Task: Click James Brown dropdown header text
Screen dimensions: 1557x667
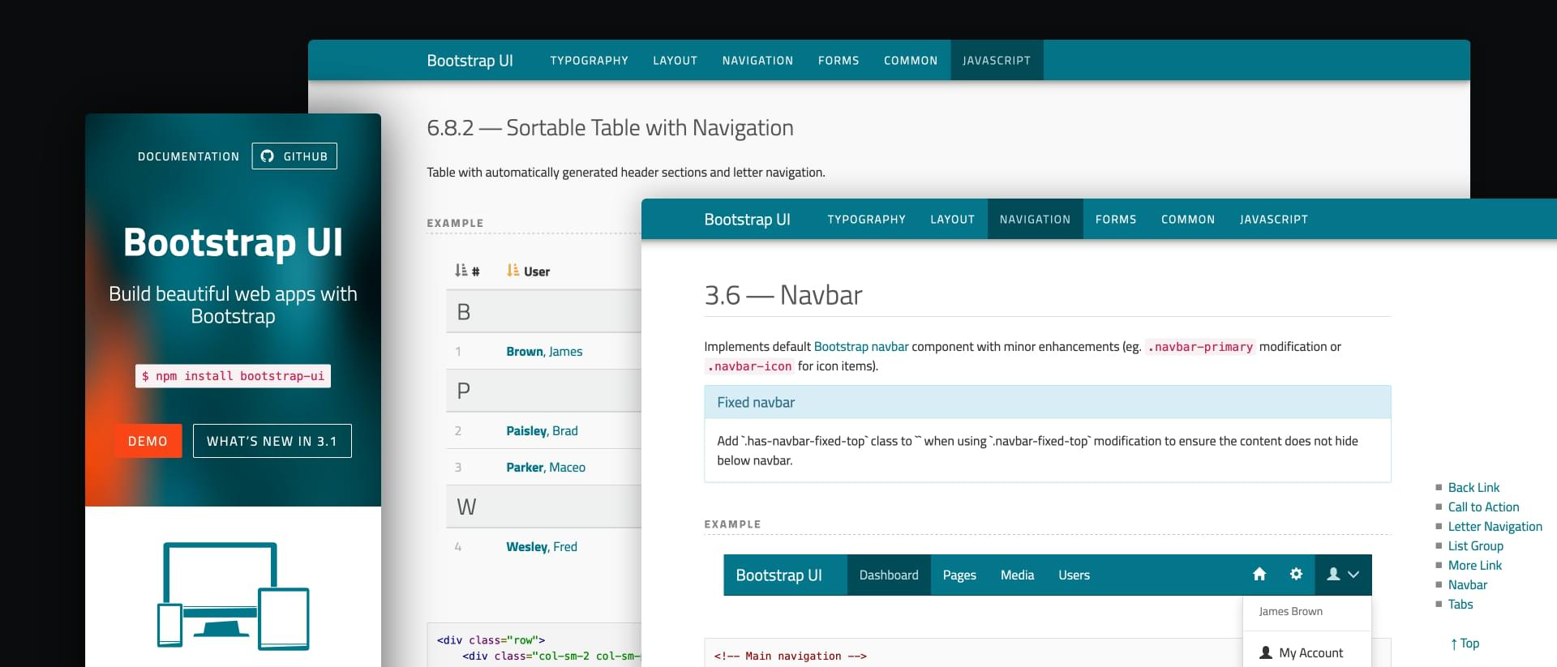Action: click(x=1290, y=611)
